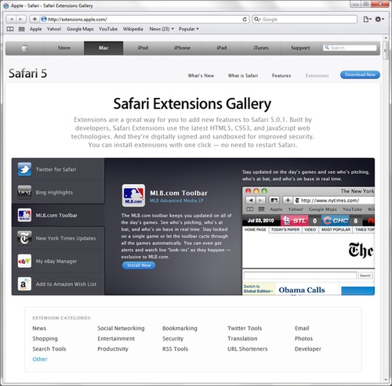Open the page menu dropdown icon
Screen dimensions: 392x386
click(x=367, y=19)
